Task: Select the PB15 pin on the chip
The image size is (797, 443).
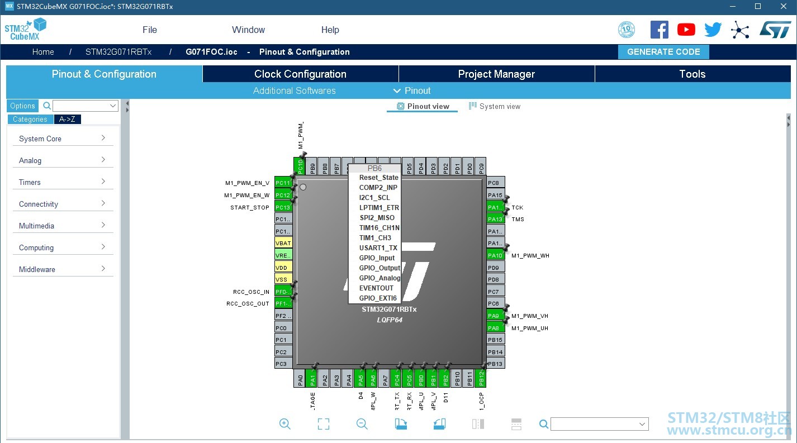Action: coord(496,340)
